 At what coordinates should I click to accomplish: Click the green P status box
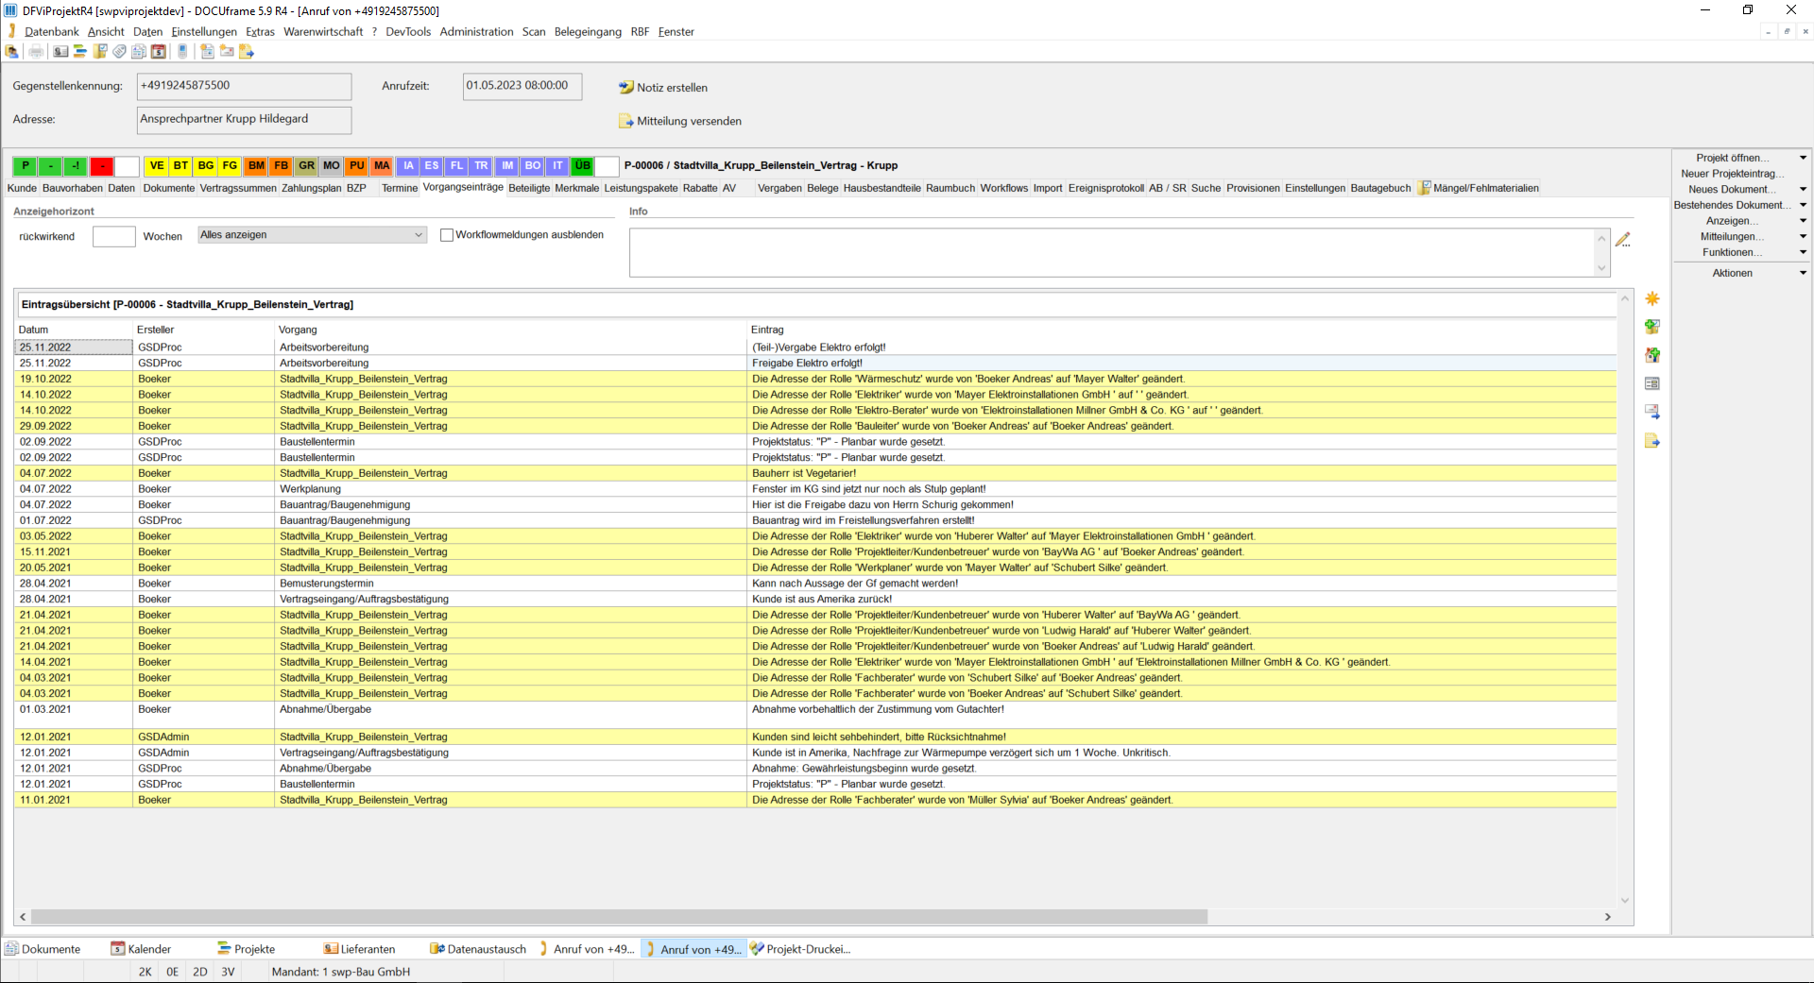pos(26,166)
